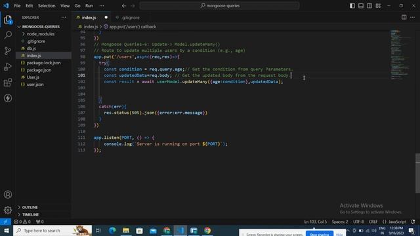Open the Source Control view
Screen dimensions: 420x236
coord(8,51)
